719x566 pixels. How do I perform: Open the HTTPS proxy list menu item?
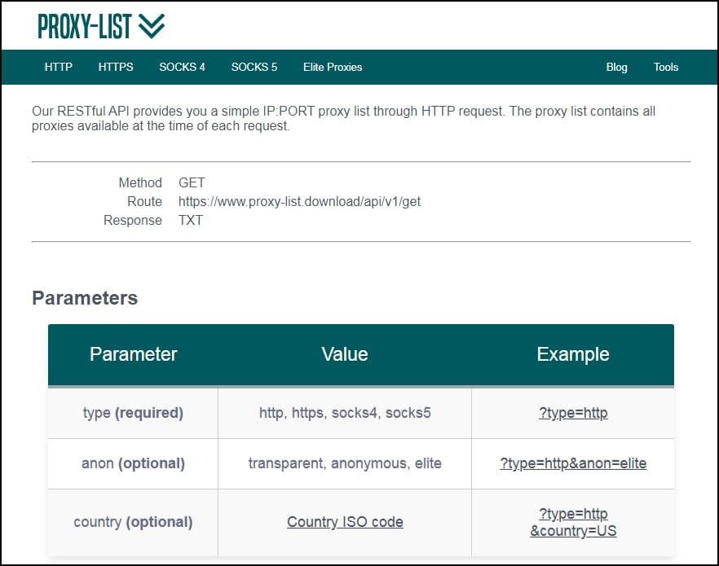click(115, 68)
